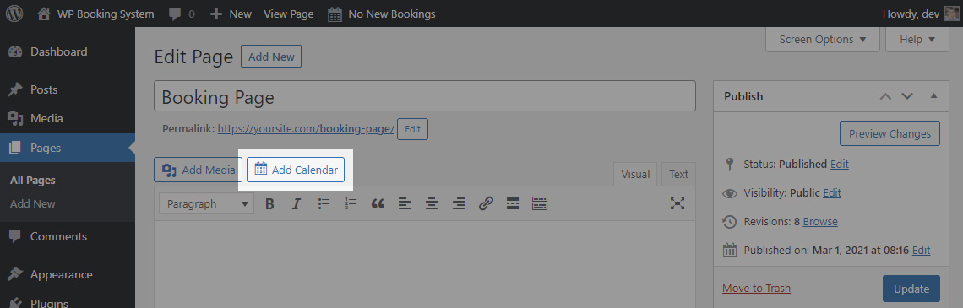Apply italic formatting
Image resolution: width=963 pixels, height=308 pixels.
(296, 203)
